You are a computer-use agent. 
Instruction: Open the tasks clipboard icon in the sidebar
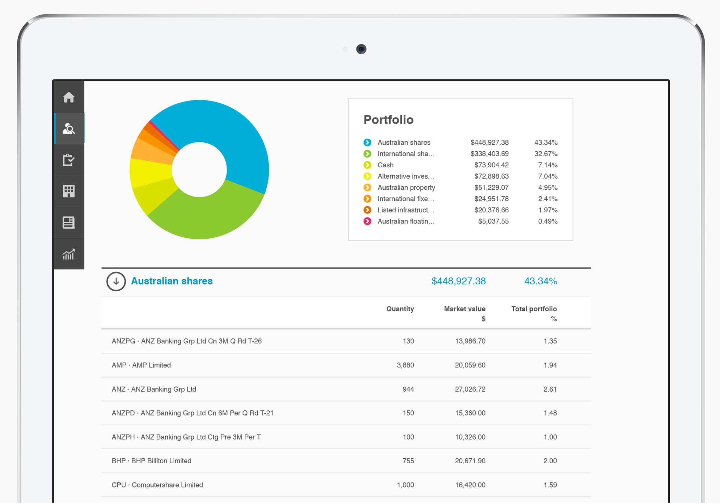(69, 160)
